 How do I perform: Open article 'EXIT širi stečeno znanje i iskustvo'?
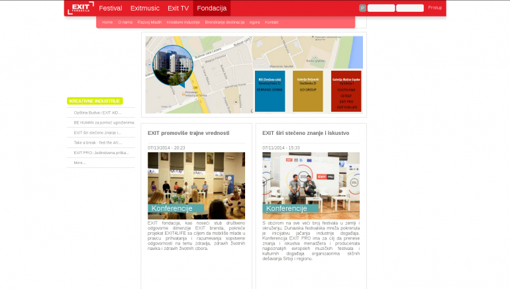[x=305, y=133]
